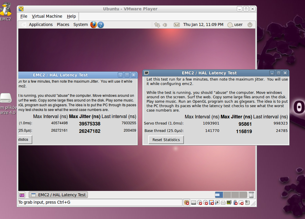
Task: Launch Firefox from the Ubuntu panel
Action: [93, 24]
